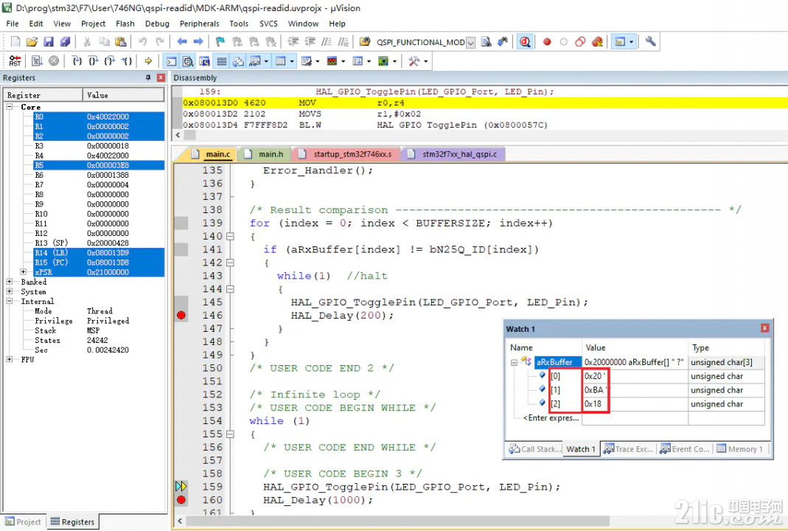Navigate forward with blue right arrow

(198, 42)
